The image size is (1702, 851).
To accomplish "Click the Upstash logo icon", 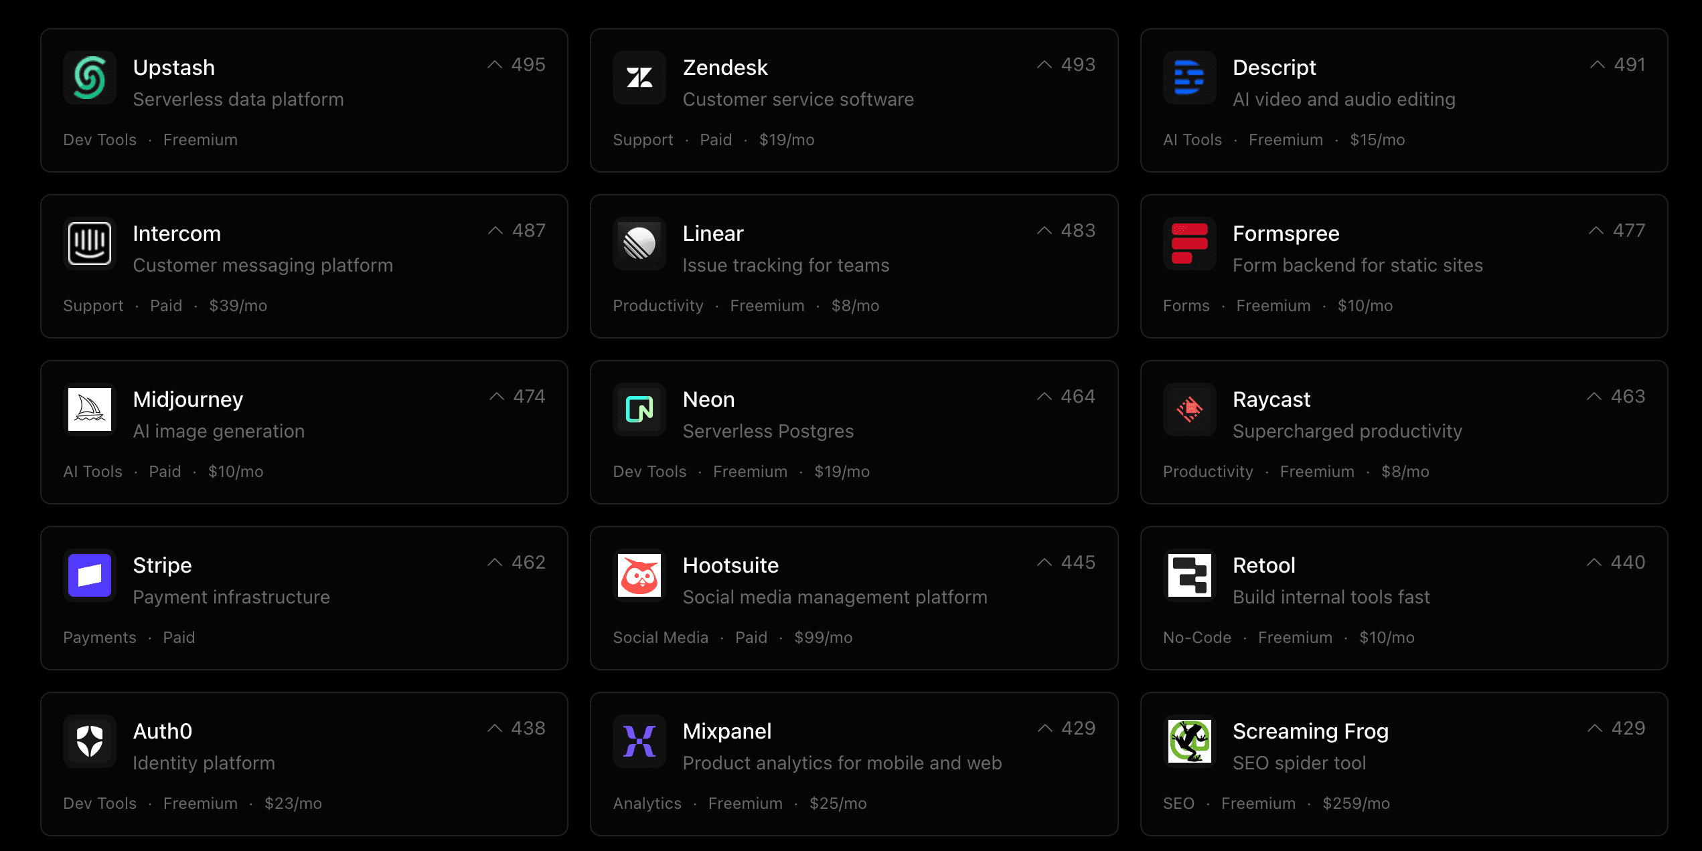I will click(x=90, y=78).
